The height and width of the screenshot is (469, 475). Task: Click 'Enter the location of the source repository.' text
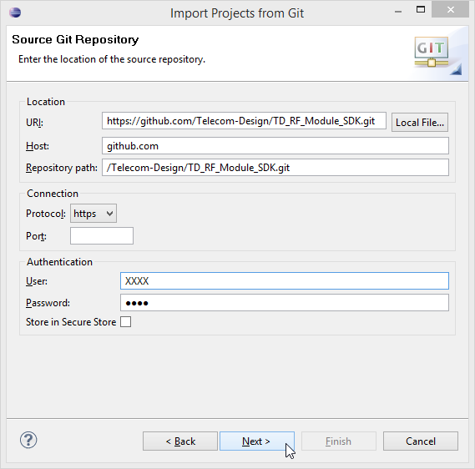pyautogui.click(x=112, y=59)
